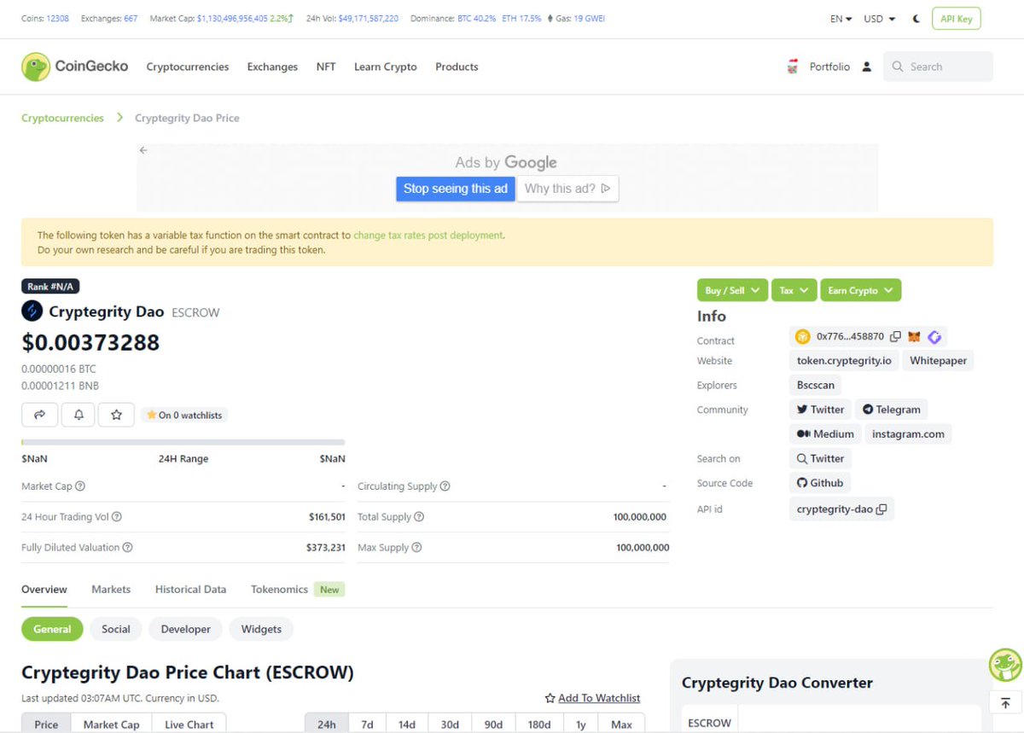Open Total Supply help icon
This screenshot has width=1024, height=733.
[419, 517]
